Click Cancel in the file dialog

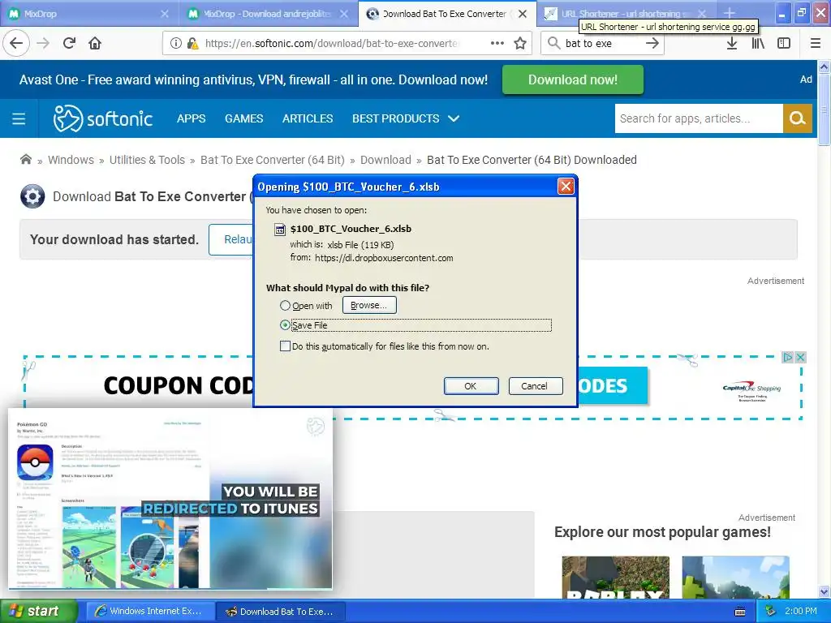point(535,386)
